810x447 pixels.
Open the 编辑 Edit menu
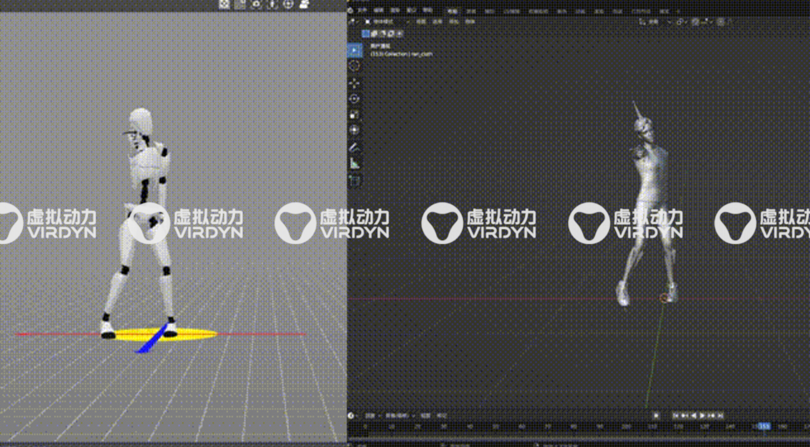tap(379, 10)
